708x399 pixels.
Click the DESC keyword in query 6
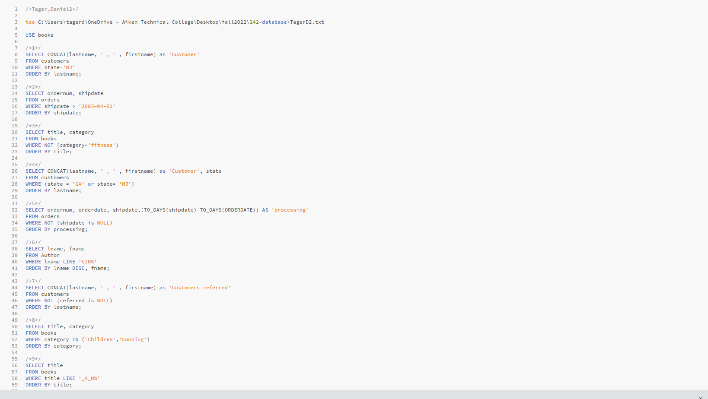(x=78, y=268)
